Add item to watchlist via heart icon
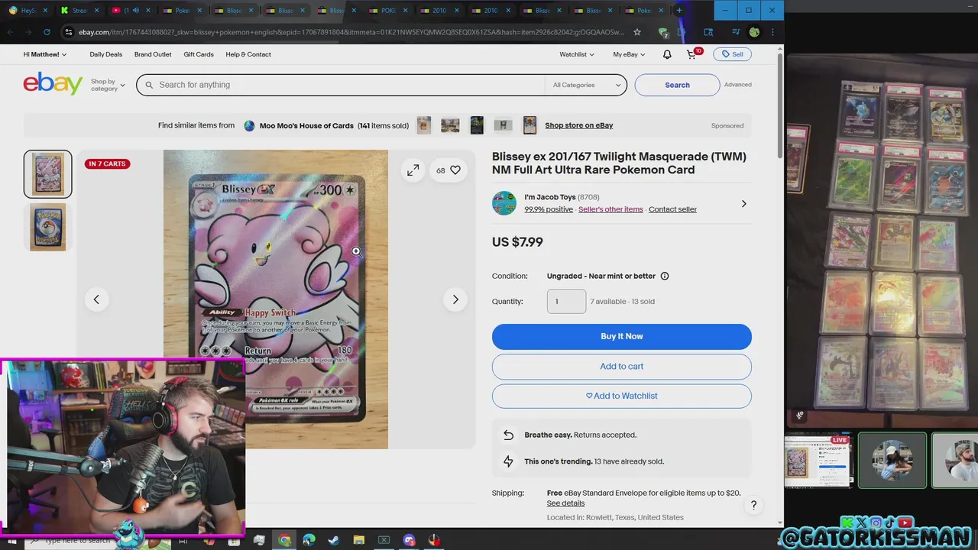Screen dimensions: 978x550 coord(455,170)
